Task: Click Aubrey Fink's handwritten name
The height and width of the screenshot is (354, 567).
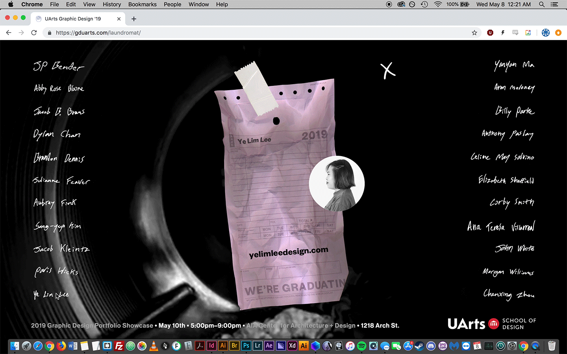Action: (55, 203)
